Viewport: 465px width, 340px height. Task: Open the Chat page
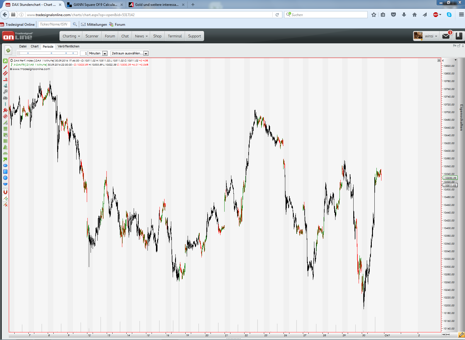[x=125, y=36]
